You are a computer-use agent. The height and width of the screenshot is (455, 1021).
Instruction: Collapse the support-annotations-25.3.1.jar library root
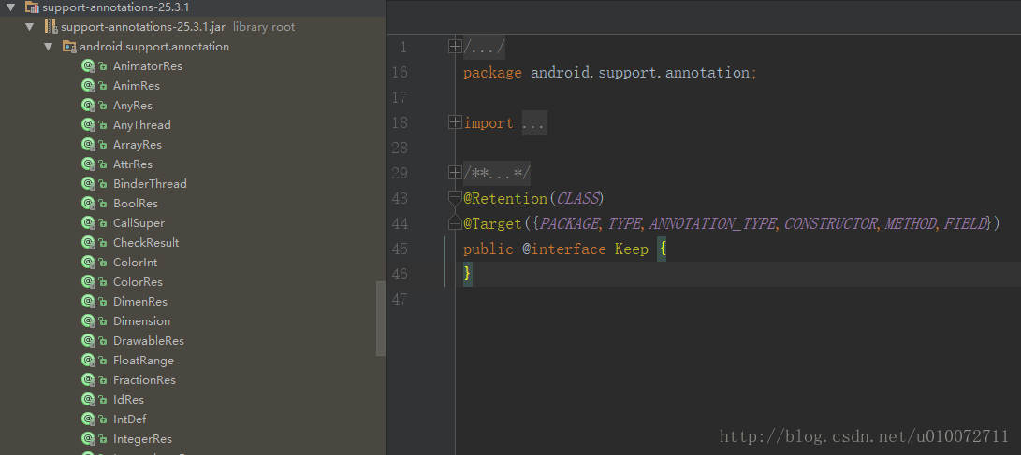pyautogui.click(x=29, y=27)
